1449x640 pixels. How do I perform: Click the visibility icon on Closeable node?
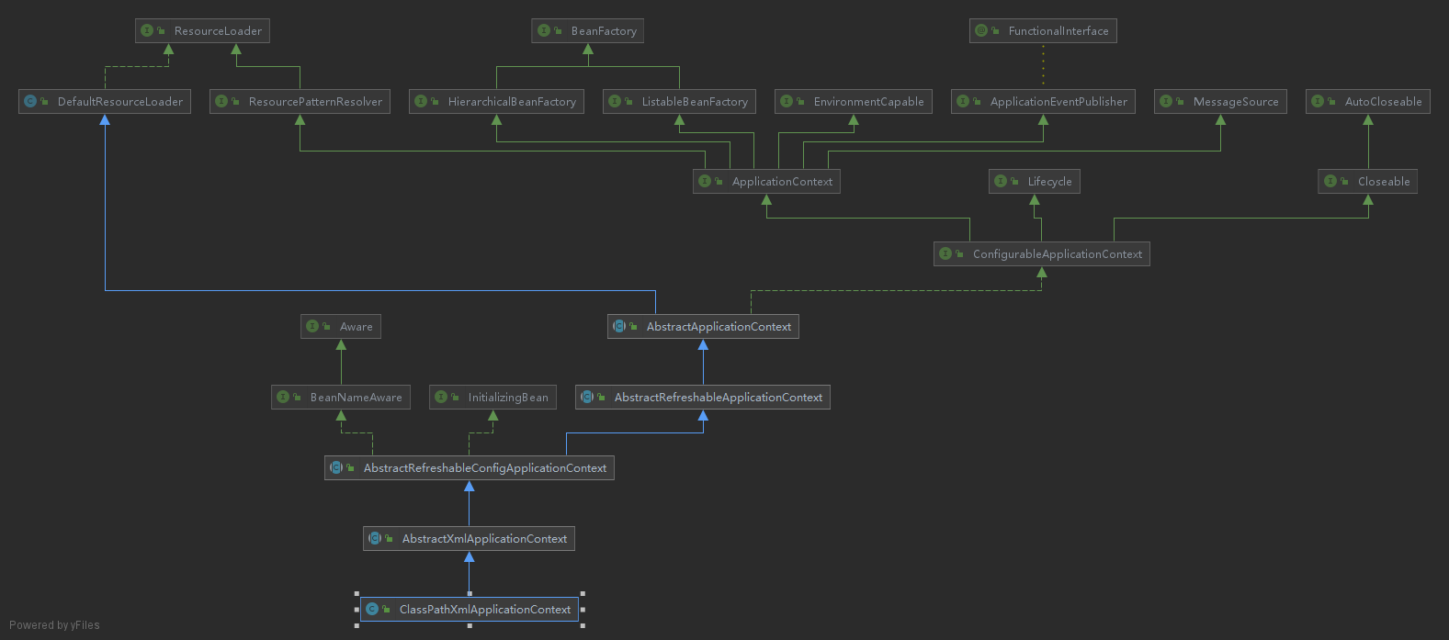coord(1345,182)
